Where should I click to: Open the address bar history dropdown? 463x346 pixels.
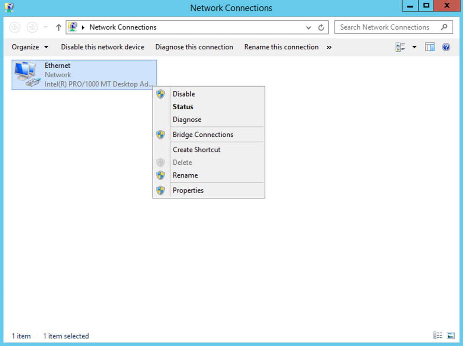click(x=309, y=28)
